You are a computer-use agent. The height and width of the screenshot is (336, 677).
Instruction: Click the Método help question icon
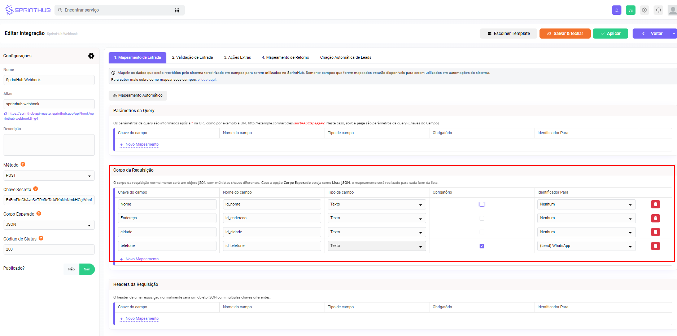point(23,164)
